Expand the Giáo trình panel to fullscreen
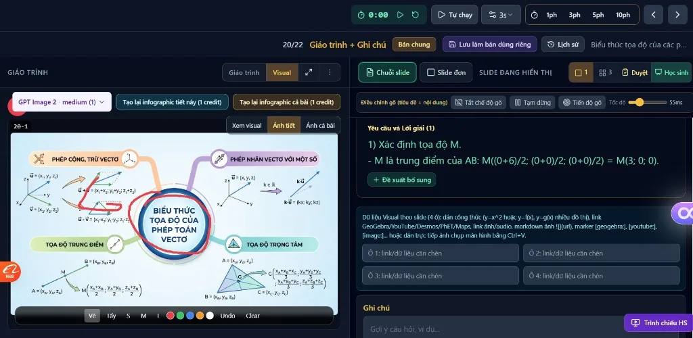This screenshot has height=338, width=693. (x=309, y=72)
